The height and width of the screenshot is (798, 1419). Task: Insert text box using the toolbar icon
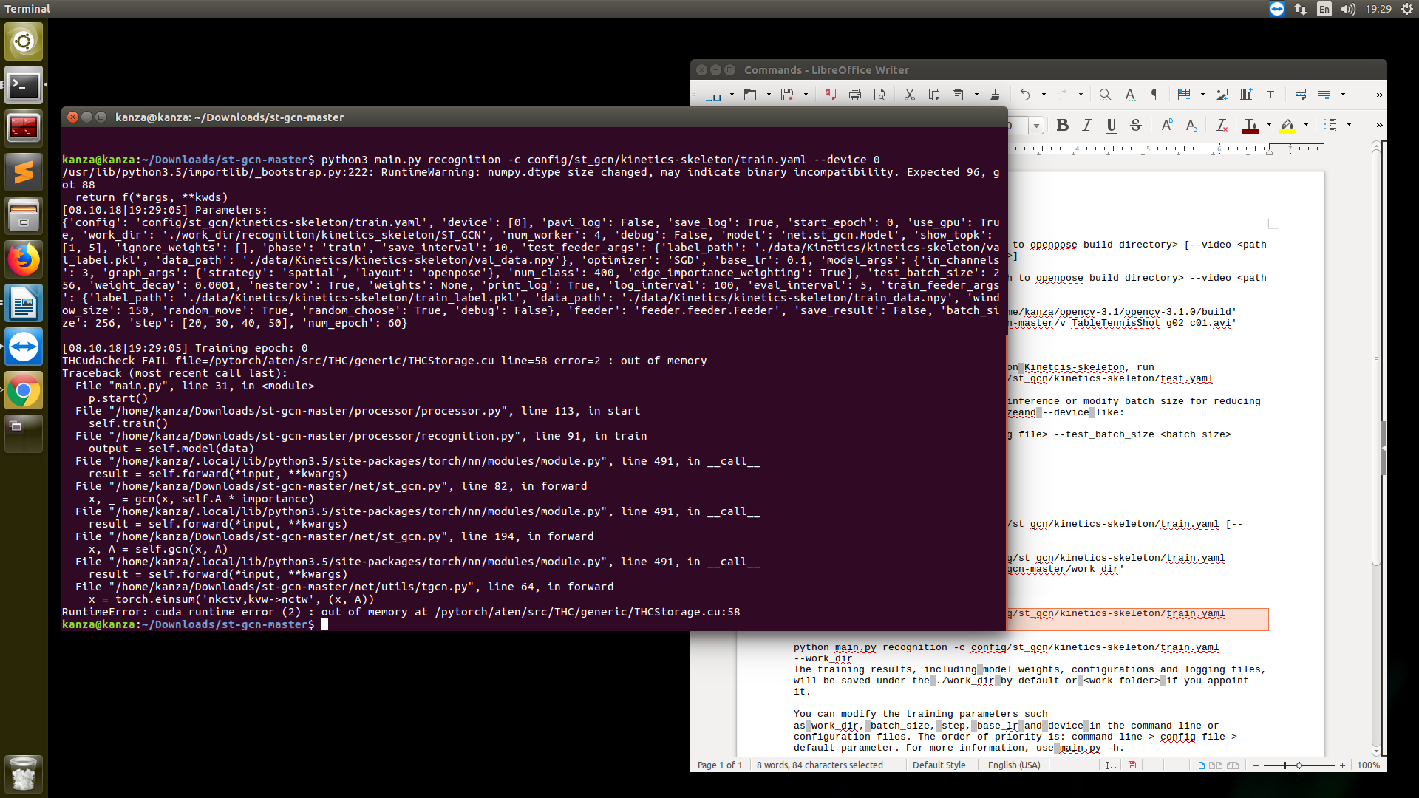pyautogui.click(x=1270, y=95)
